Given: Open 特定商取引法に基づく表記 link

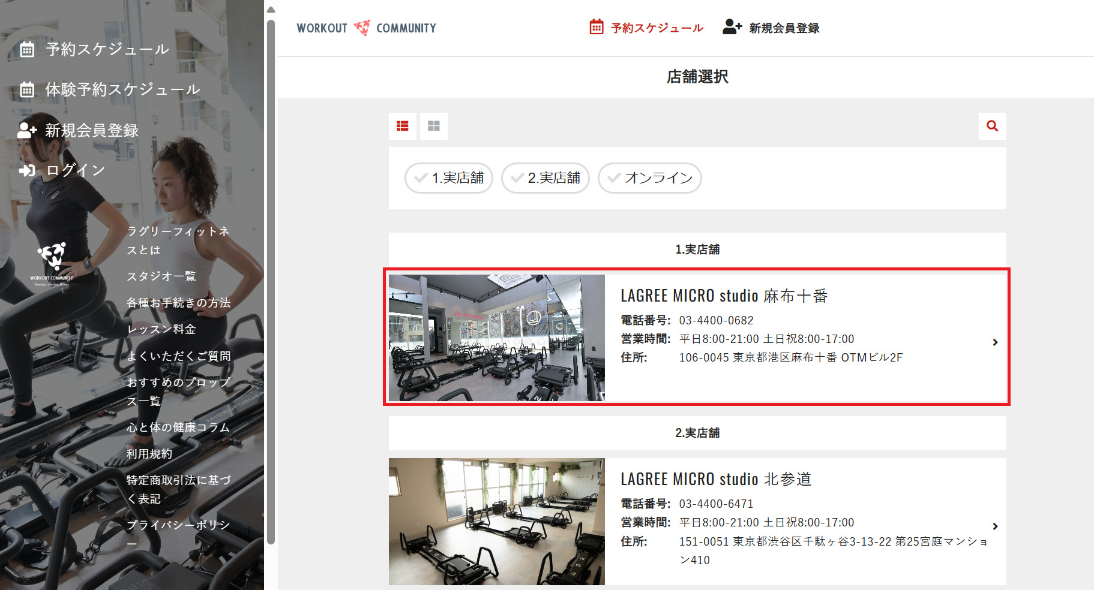Looking at the screenshot, I should [x=178, y=489].
